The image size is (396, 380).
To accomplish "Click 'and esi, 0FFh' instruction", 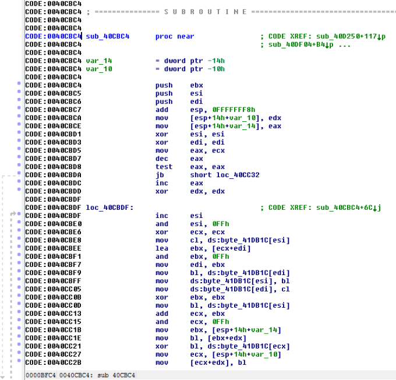I will tap(192, 224).
